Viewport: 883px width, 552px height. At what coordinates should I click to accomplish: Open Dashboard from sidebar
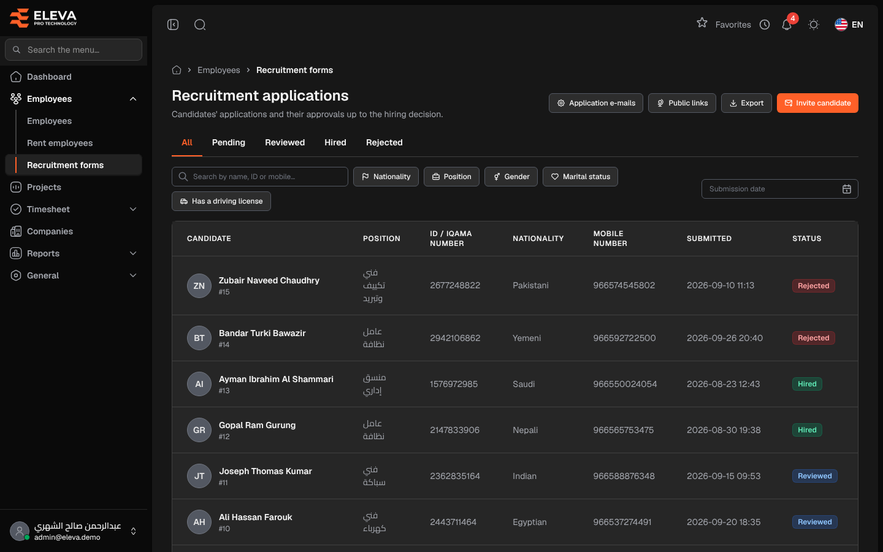tap(74, 77)
